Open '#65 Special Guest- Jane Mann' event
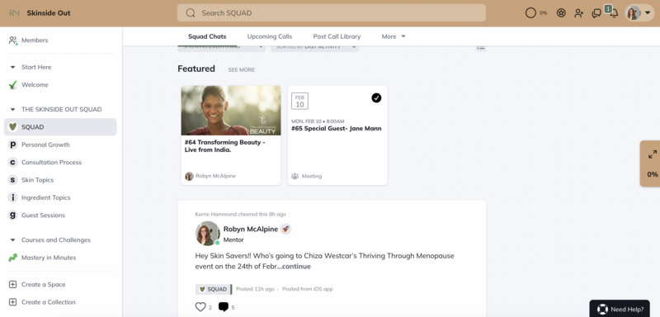660x317 pixels. click(x=337, y=129)
